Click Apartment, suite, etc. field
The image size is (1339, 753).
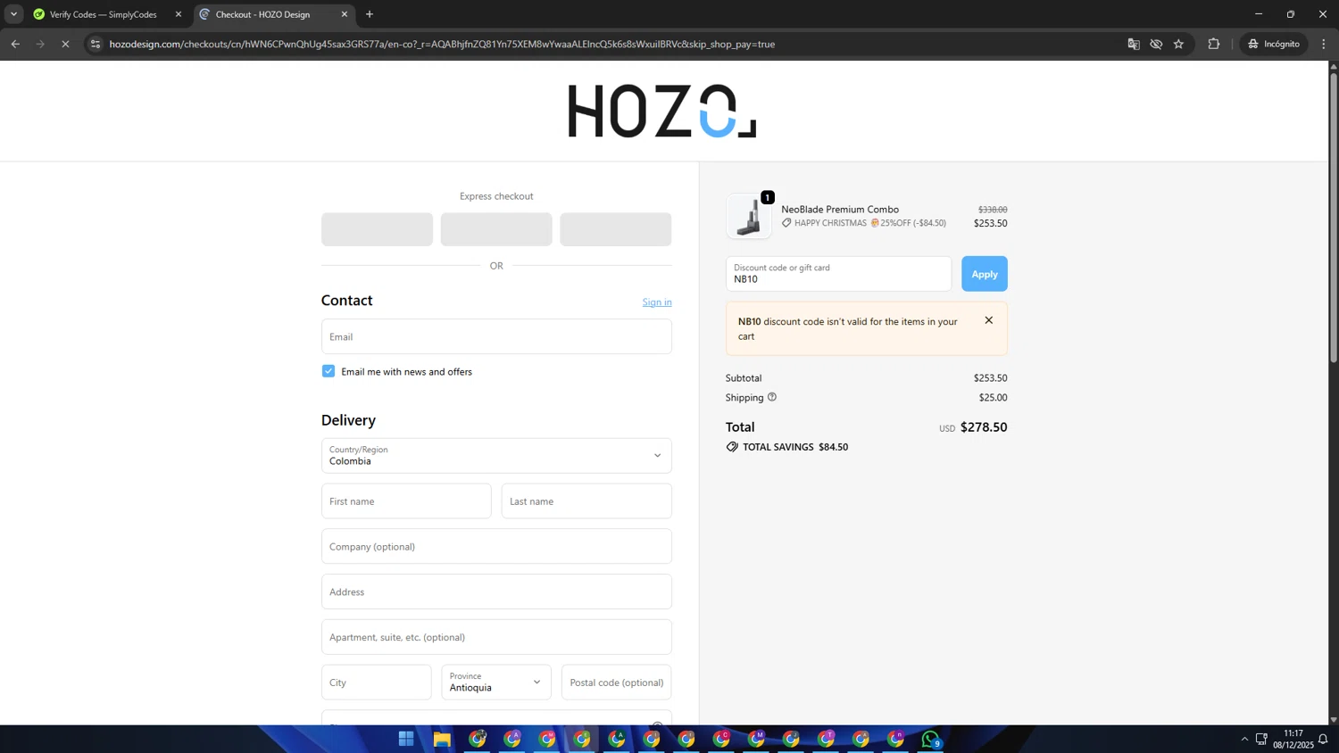[x=496, y=637]
